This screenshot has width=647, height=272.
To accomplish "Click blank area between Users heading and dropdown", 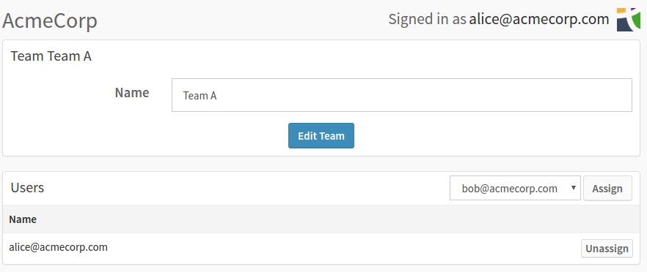I will click(246, 188).
